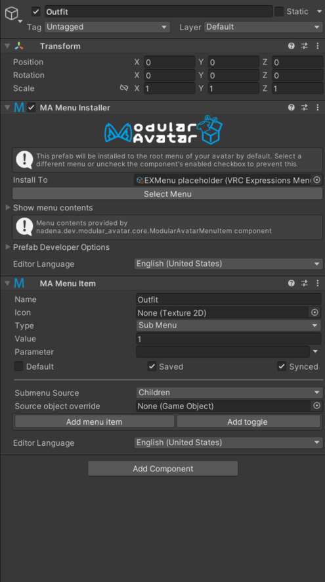The height and width of the screenshot is (582, 325).
Task: Uncheck the Synced checkbox
Action: click(282, 366)
